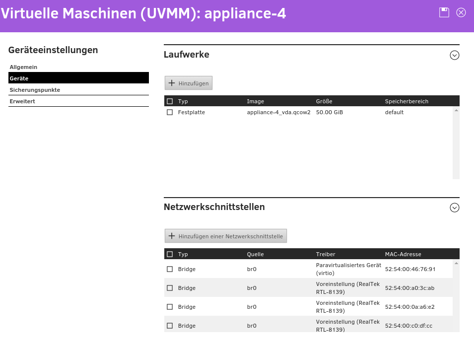Viewport: 474px width, 352px height.
Task: Click Hinzufügen einer Netzwerkschnittstelle button
Action: pos(226,236)
